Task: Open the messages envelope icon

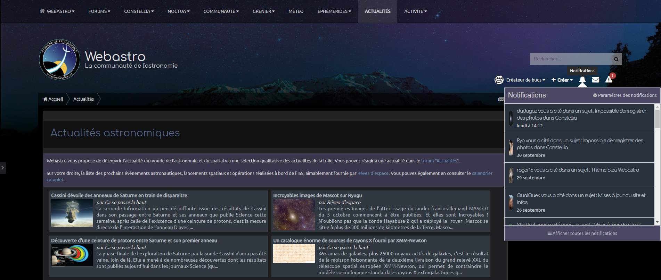Action: (x=596, y=80)
